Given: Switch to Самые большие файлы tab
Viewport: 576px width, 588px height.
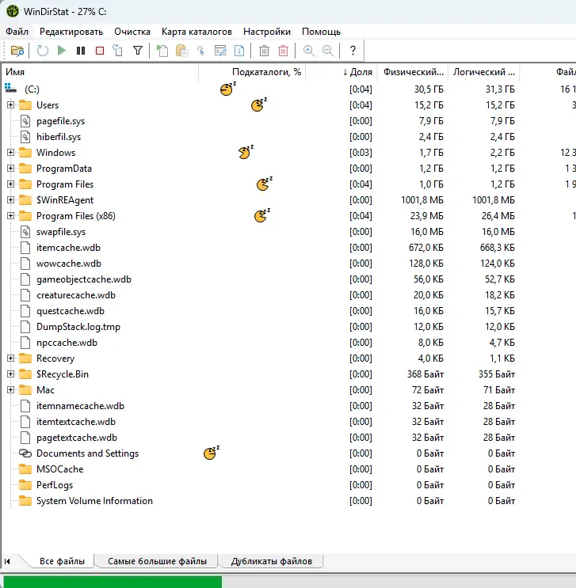Looking at the screenshot, I should 157,561.
